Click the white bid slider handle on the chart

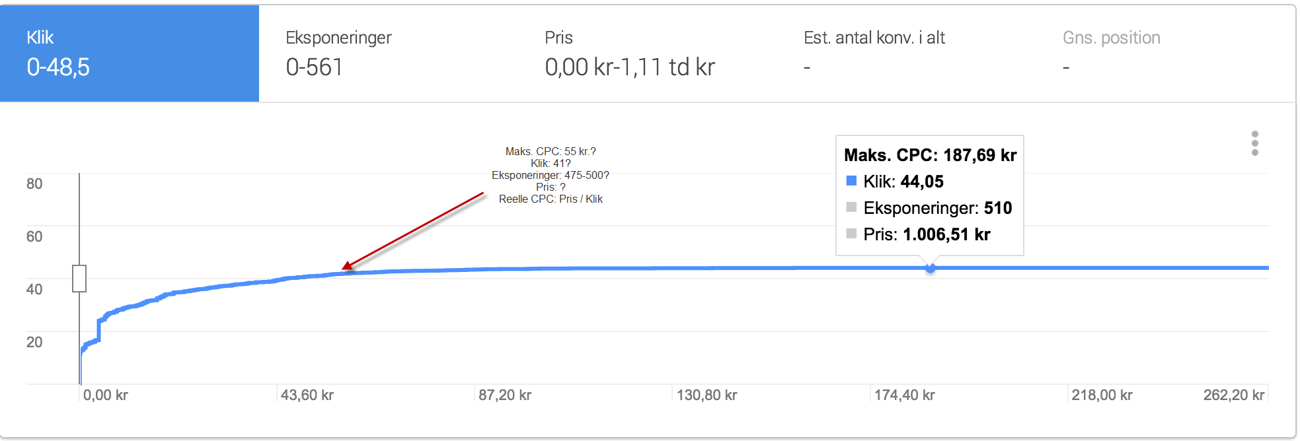[79, 279]
